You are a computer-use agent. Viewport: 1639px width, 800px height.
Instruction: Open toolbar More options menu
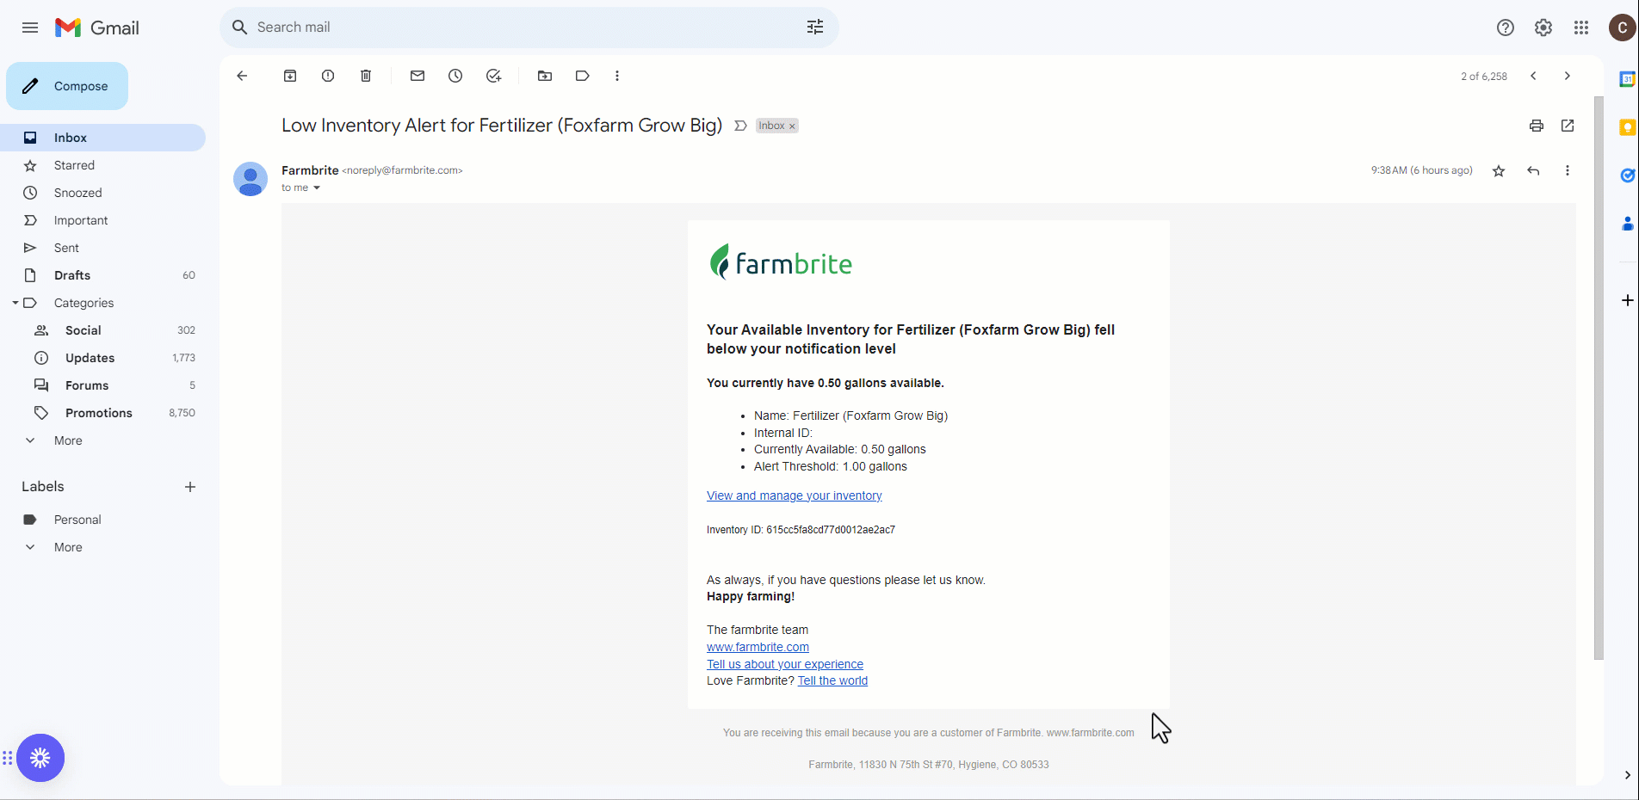pos(617,76)
